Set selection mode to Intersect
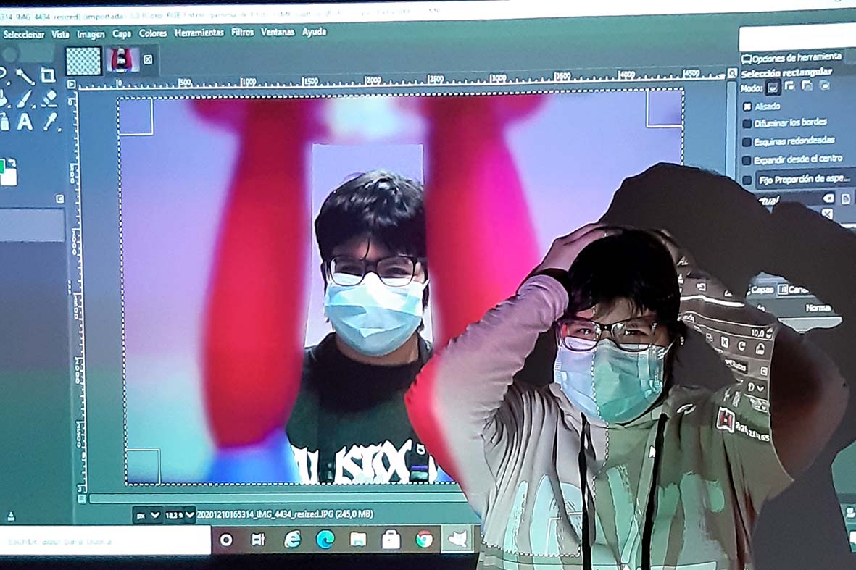The image size is (856, 570). (x=824, y=85)
